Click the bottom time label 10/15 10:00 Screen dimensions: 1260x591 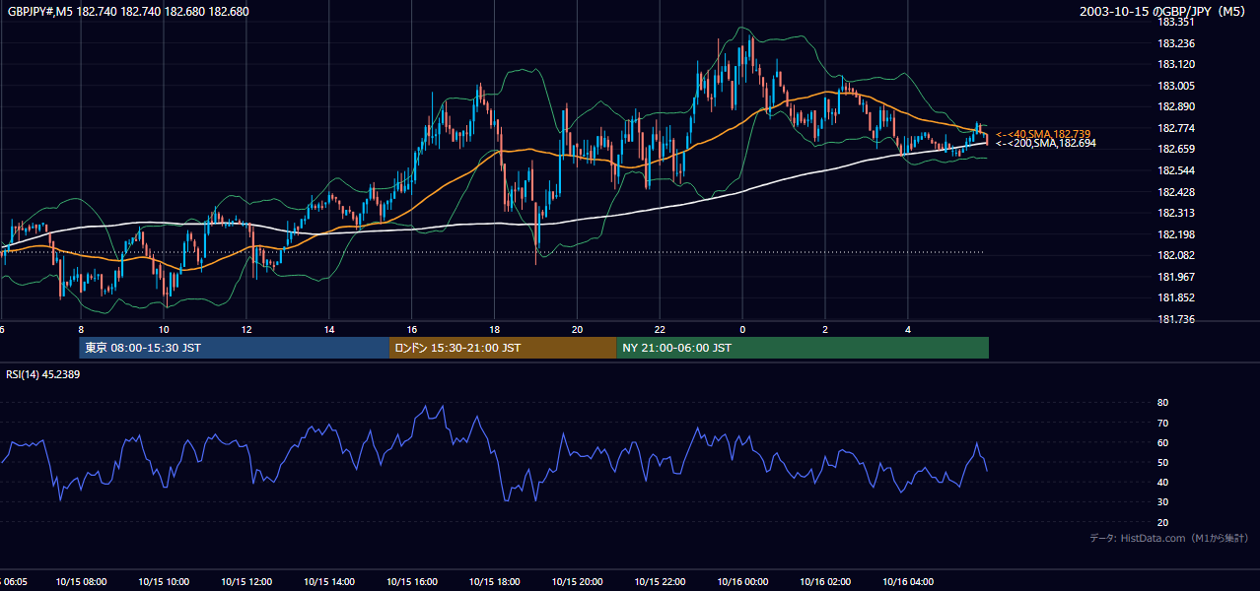click(164, 581)
